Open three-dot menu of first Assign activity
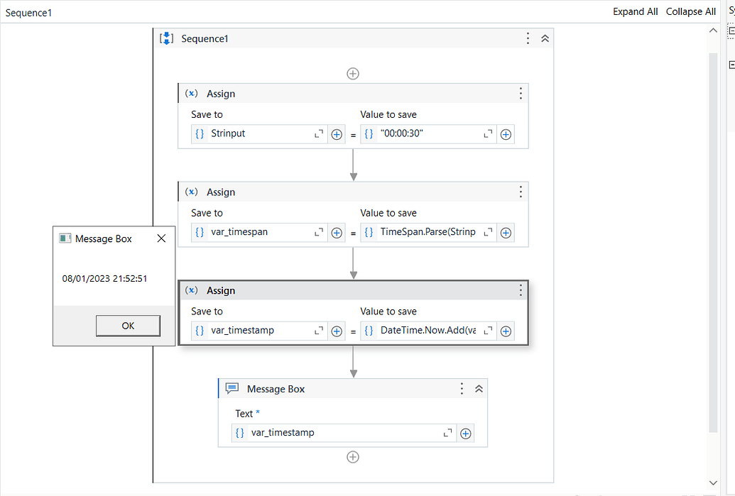 pyautogui.click(x=521, y=94)
